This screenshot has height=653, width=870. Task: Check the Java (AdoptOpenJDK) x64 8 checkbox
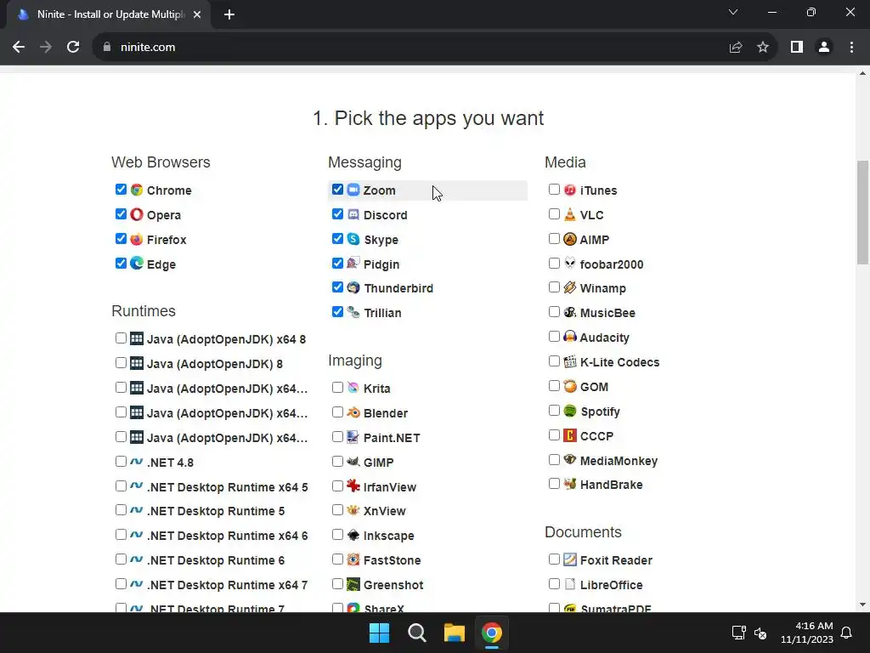coord(121,338)
